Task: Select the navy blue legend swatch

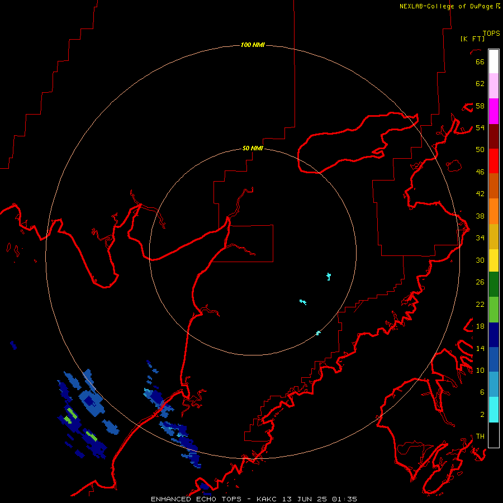Action: (493, 335)
